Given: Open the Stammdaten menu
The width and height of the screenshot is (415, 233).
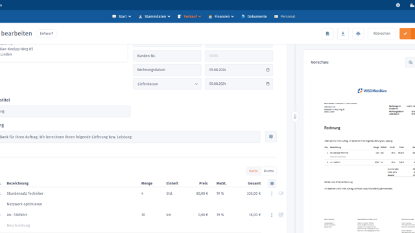Looking at the screenshot, I should tap(154, 16).
